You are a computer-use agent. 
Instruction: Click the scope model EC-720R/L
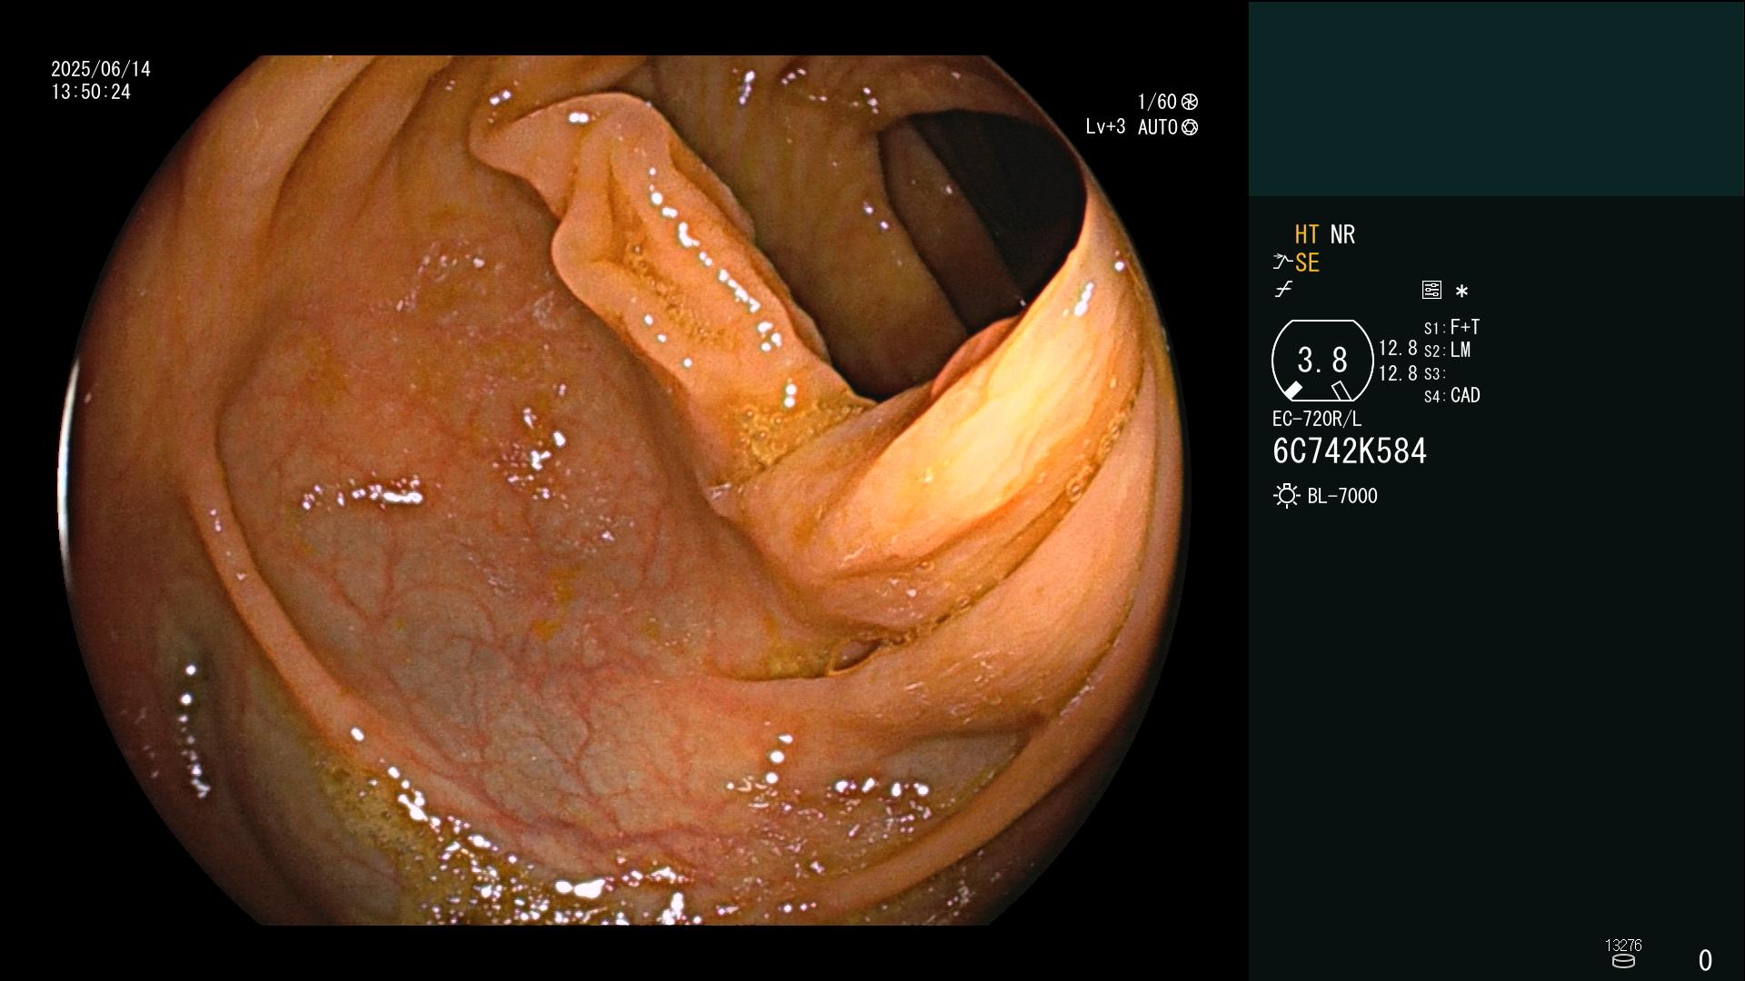tap(1317, 419)
